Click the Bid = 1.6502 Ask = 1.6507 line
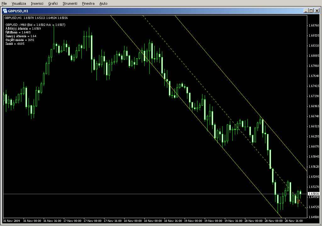The height and width of the screenshot is (226, 322). point(35,25)
